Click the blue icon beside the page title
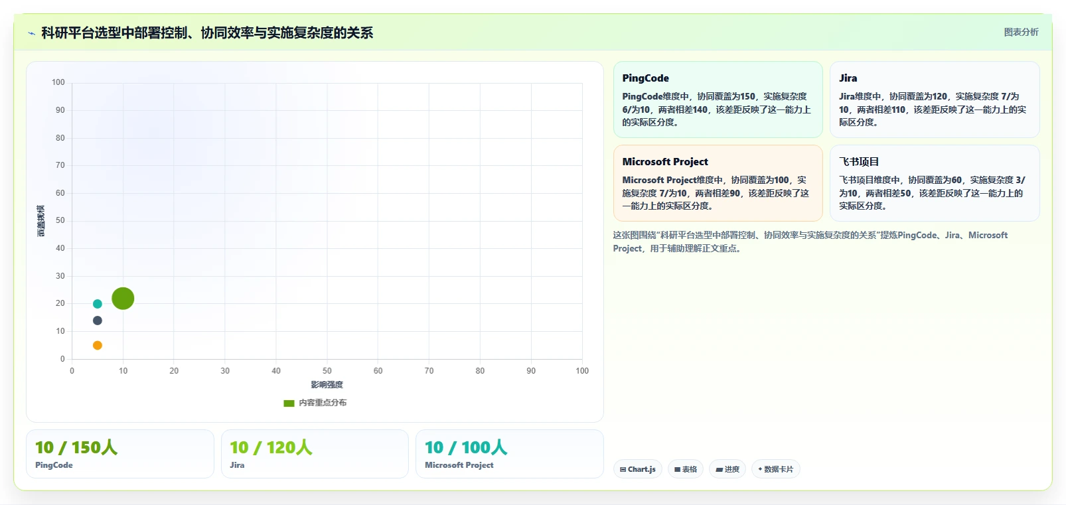 coord(31,33)
